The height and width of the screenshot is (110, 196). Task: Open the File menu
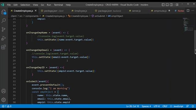click(x=9, y=5)
